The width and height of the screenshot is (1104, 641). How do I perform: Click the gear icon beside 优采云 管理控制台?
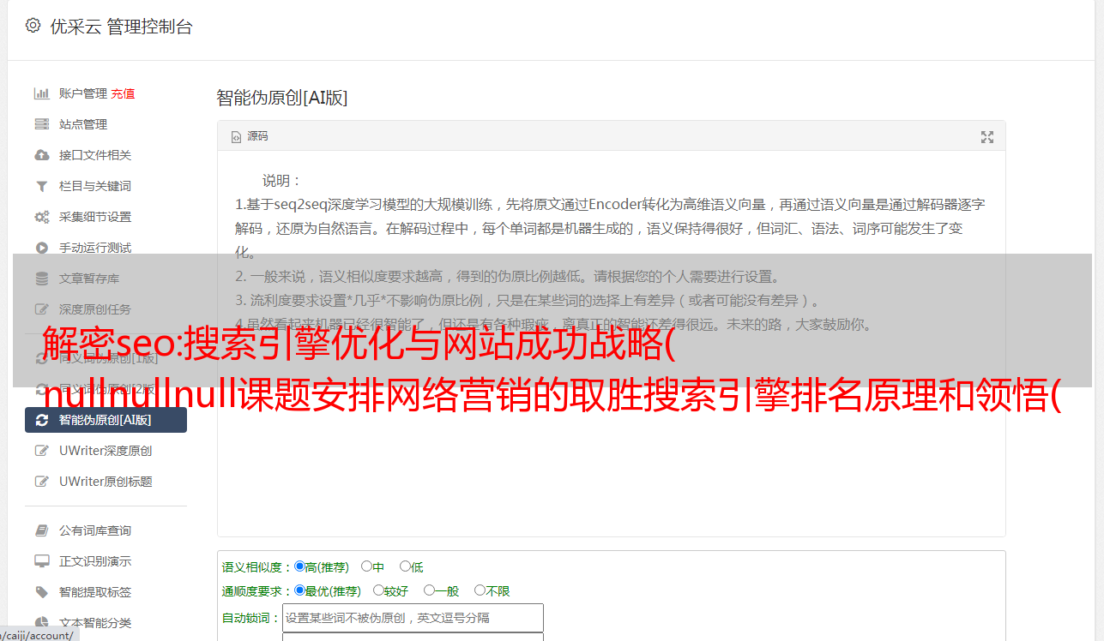coord(33,26)
